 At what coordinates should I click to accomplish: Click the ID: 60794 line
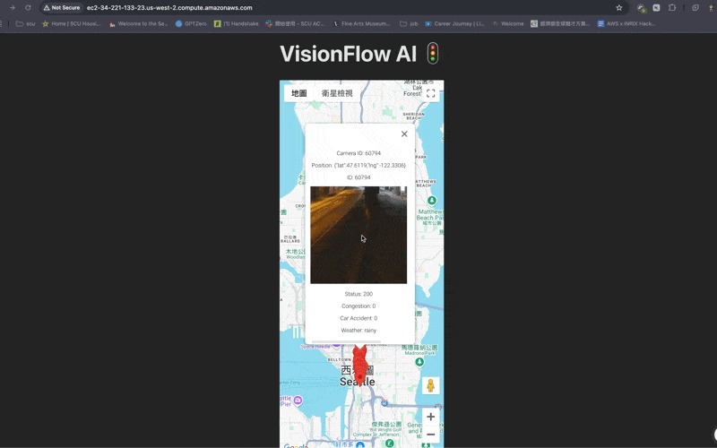tap(358, 177)
